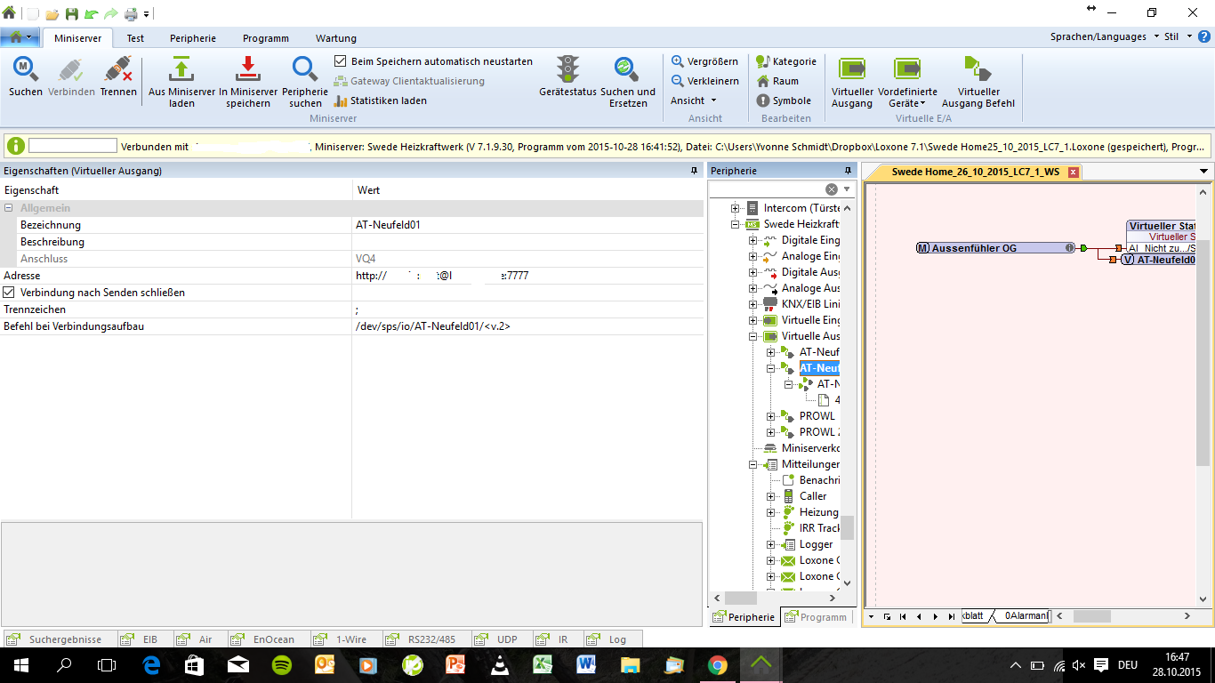Add a Virtueller Ausgang Befehl

click(978, 70)
